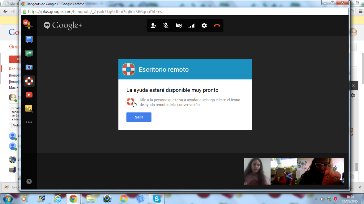This screenshot has height=204, width=364.
Task: Click "La ayuda estará disponible muy pronto" heading
Action: click(x=172, y=90)
